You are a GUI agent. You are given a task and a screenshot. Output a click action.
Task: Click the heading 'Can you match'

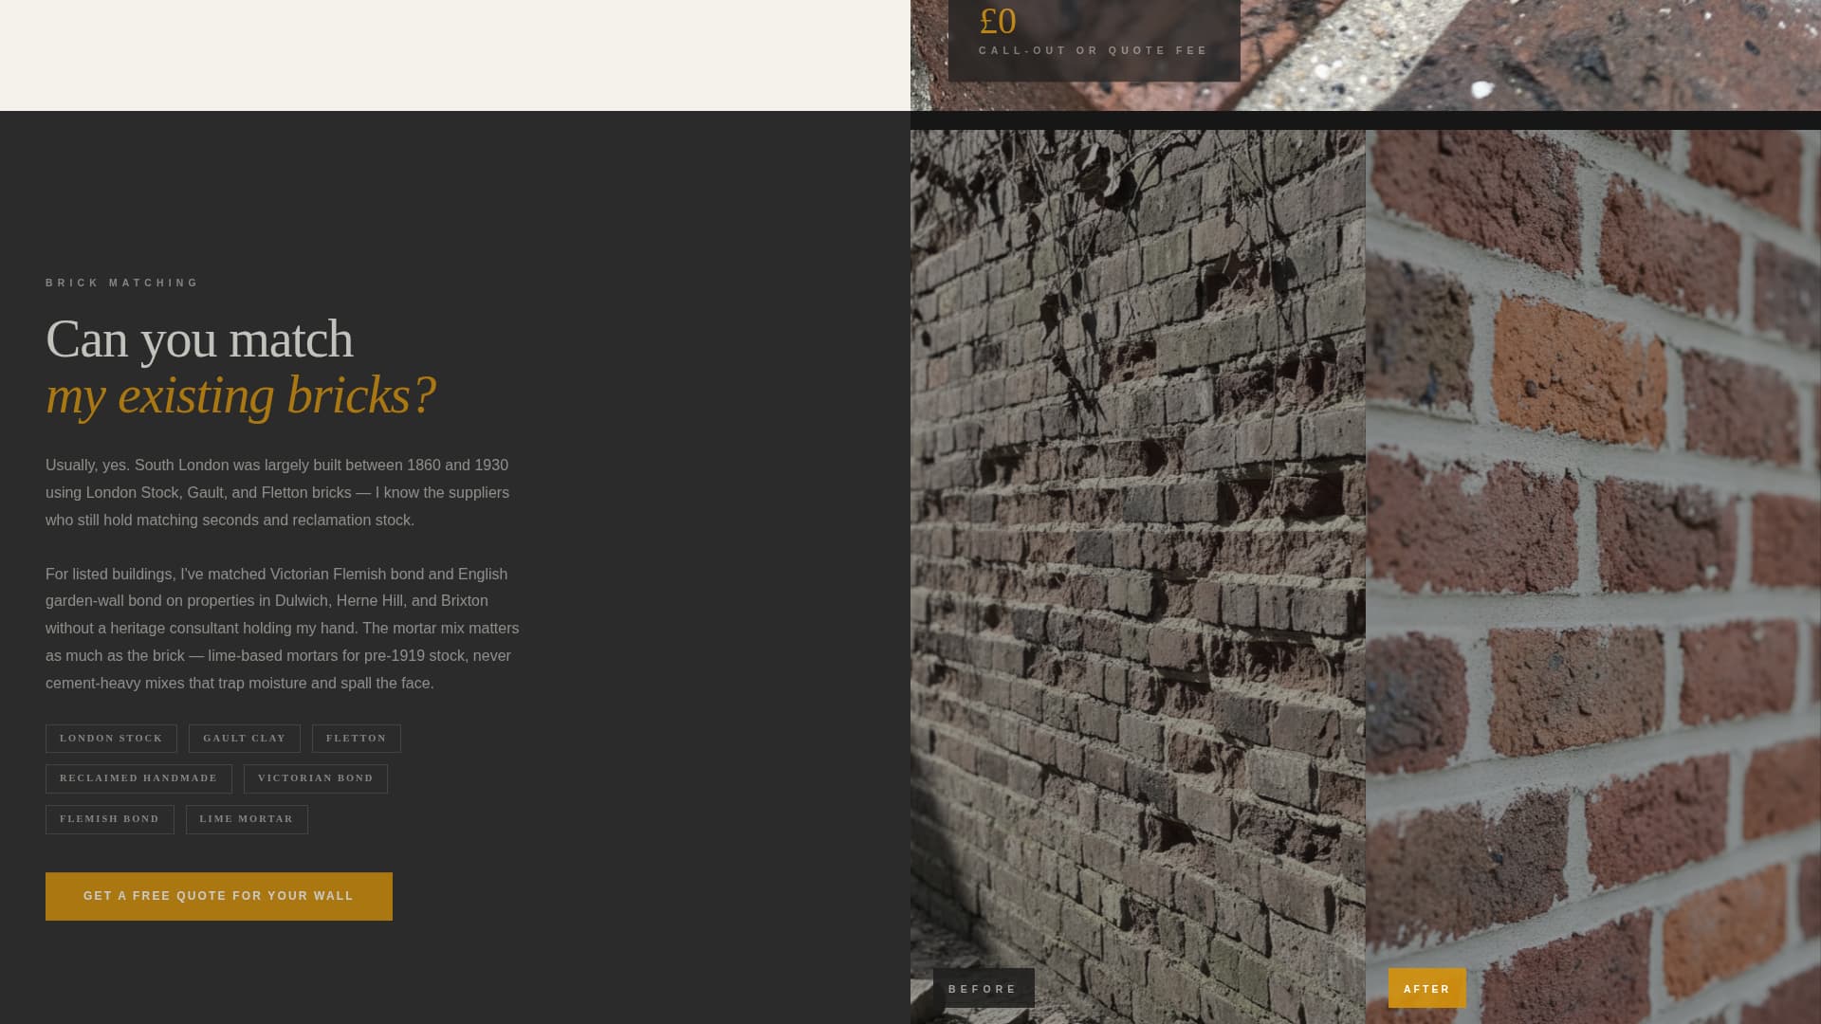199,339
